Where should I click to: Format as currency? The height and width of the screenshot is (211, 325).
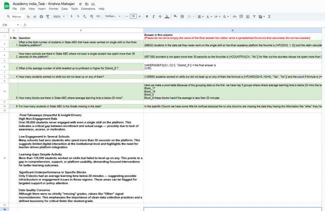coord(71,16)
